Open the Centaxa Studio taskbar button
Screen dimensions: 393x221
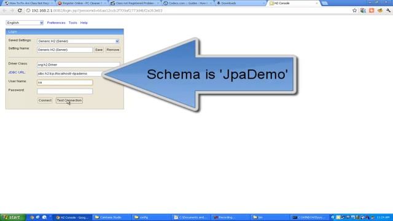(x=112, y=217)
